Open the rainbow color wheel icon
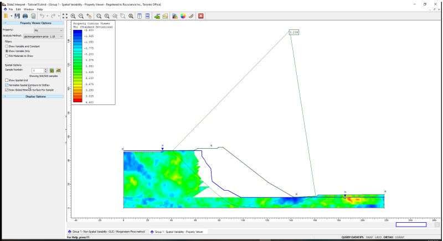 pos(183,16)
